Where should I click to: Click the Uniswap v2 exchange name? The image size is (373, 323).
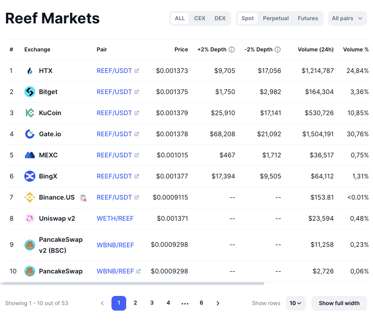point(57,218)
